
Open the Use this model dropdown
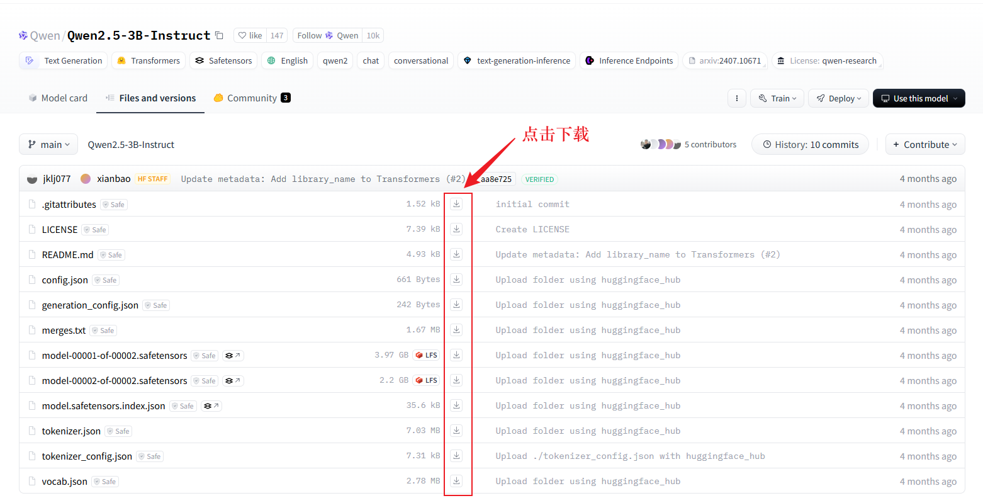click(919, 98)
